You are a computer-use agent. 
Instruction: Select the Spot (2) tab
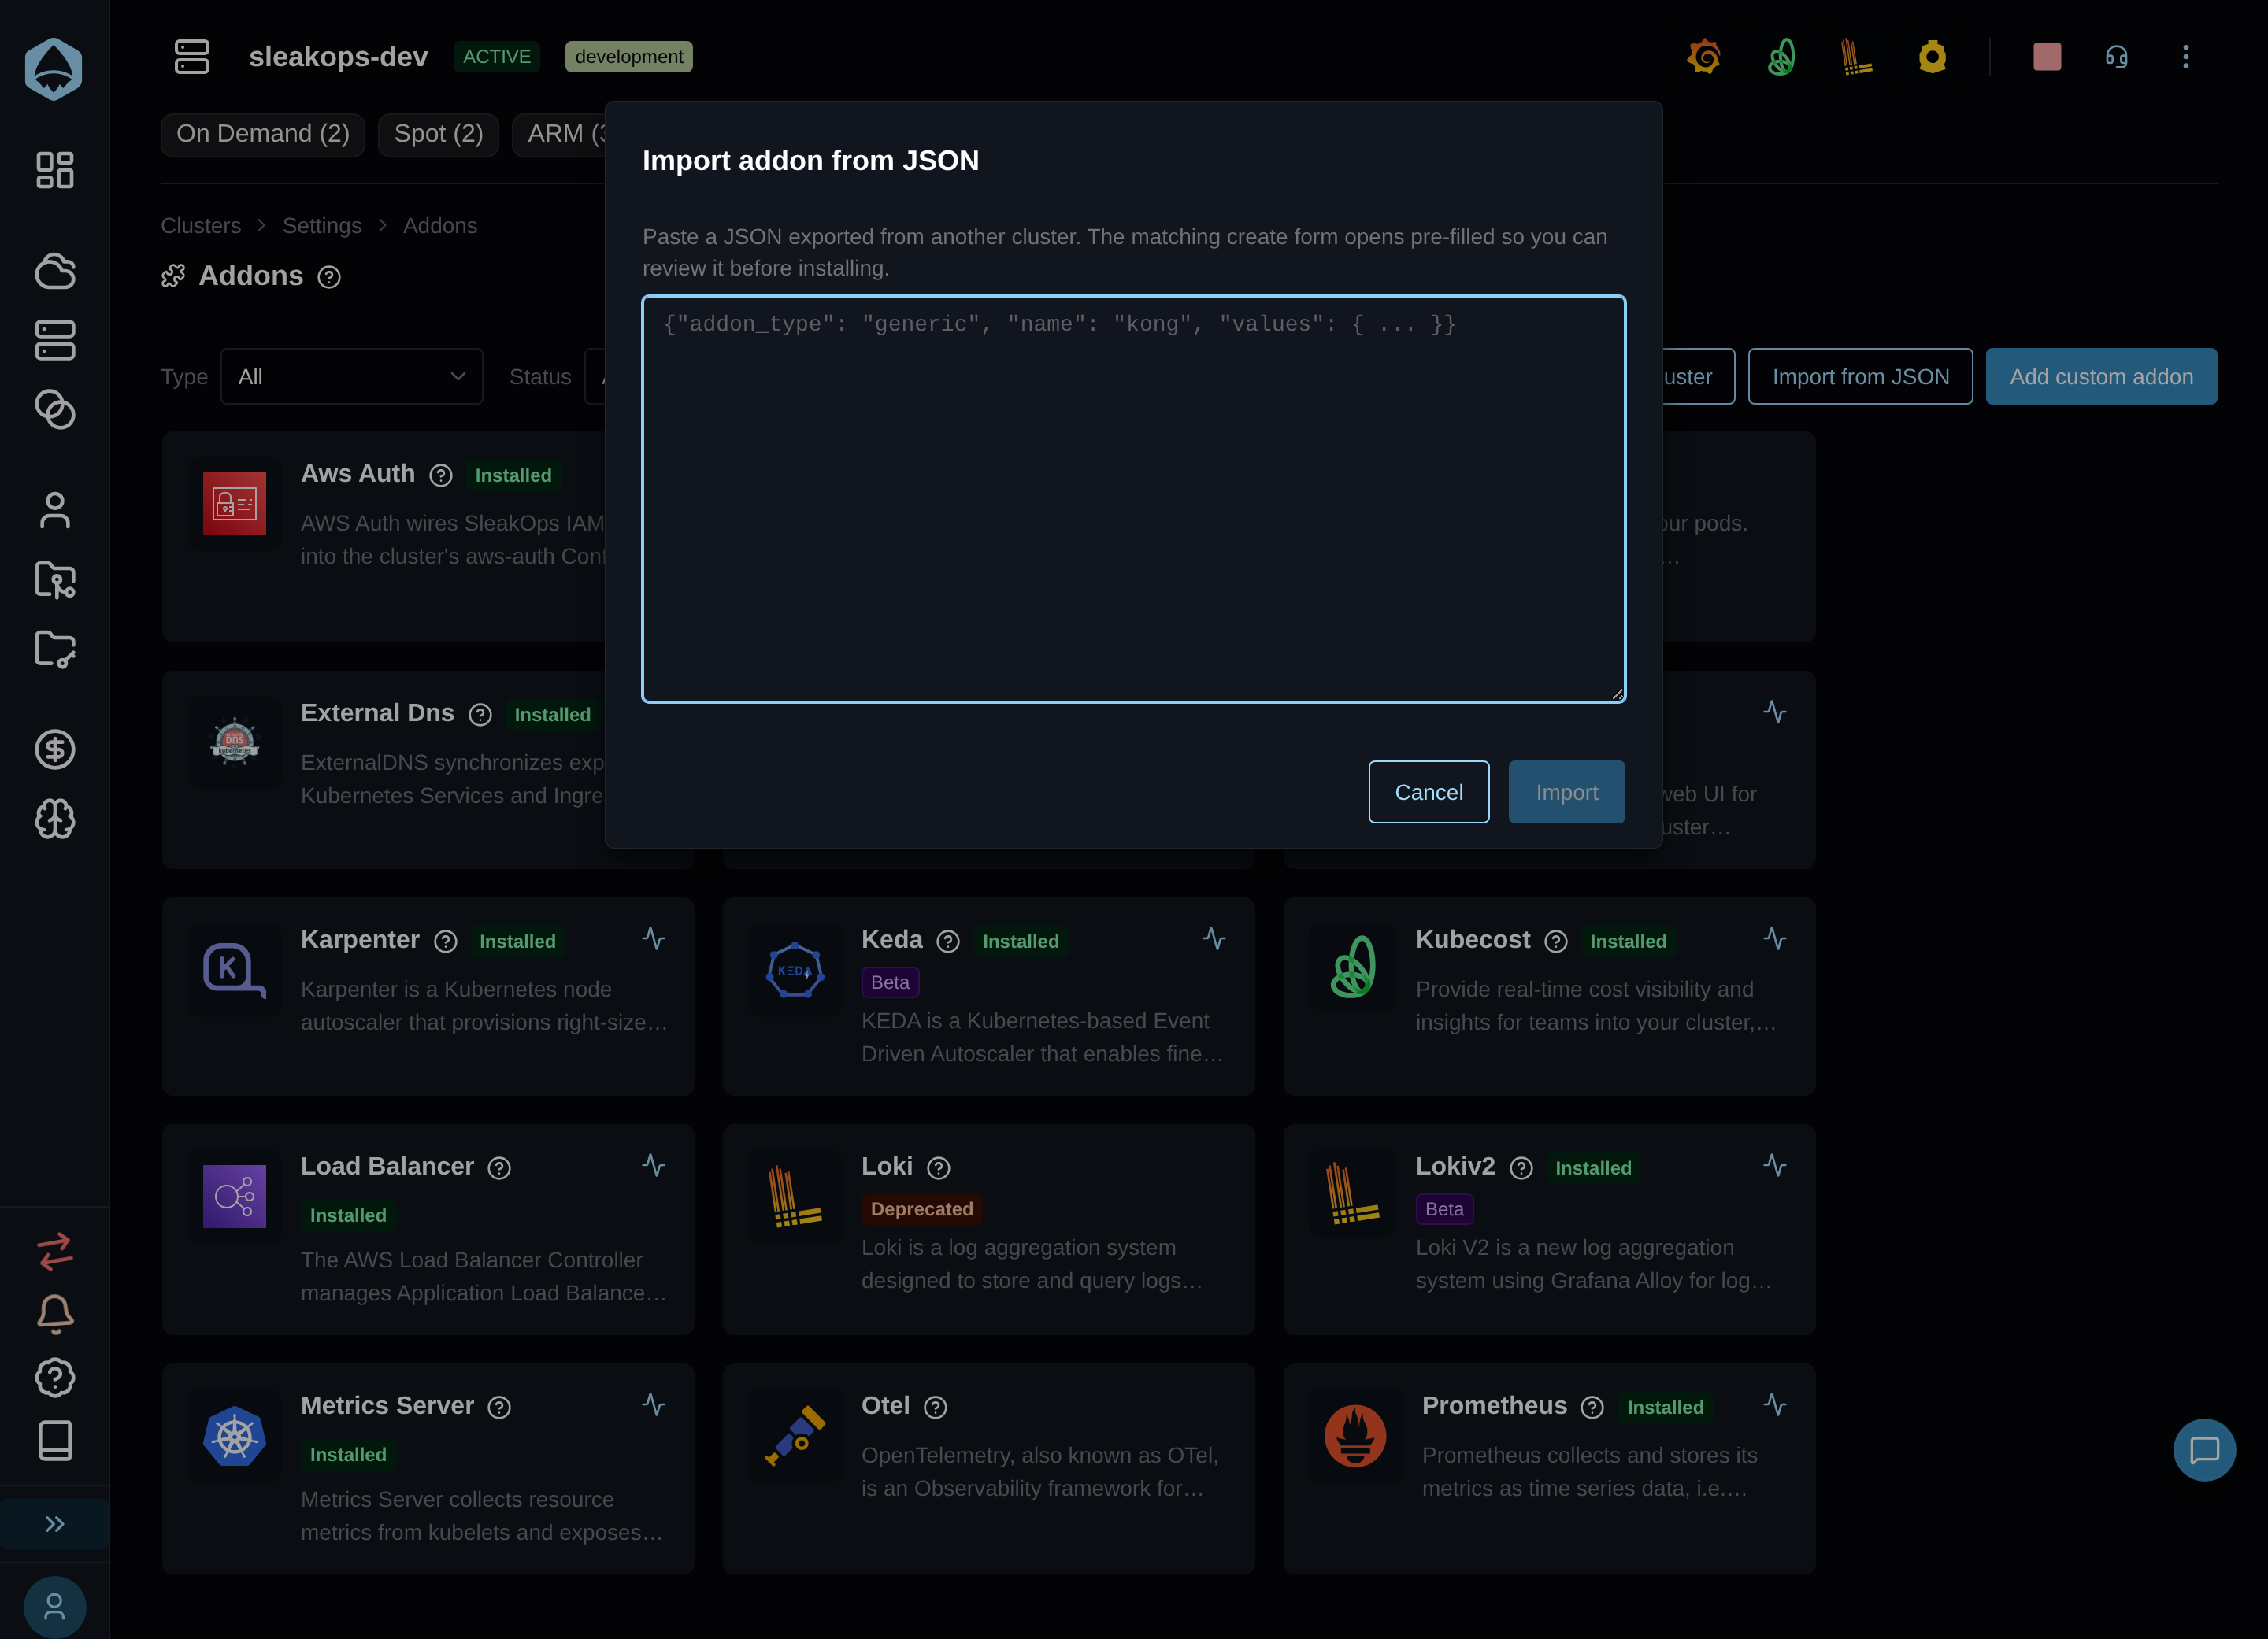pos(438,134)
